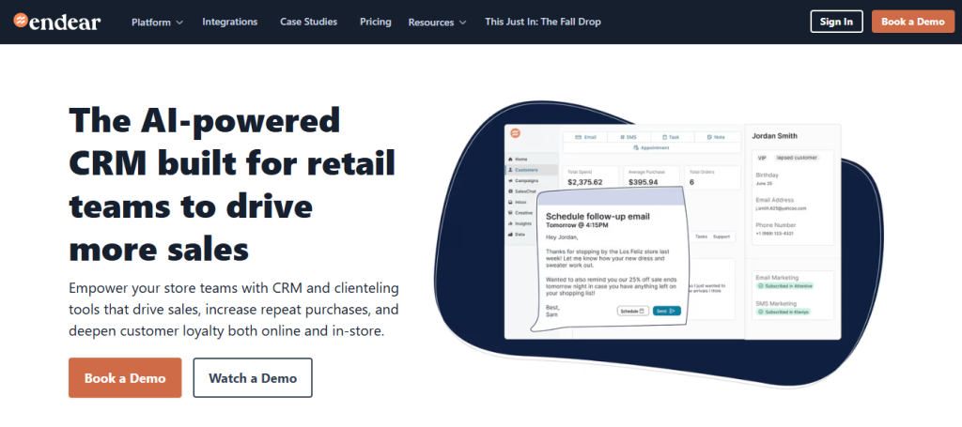This screenshot has width=962, height=427.
Task: Click the Endear logo in the header
Action: click(x=58, y=21)
